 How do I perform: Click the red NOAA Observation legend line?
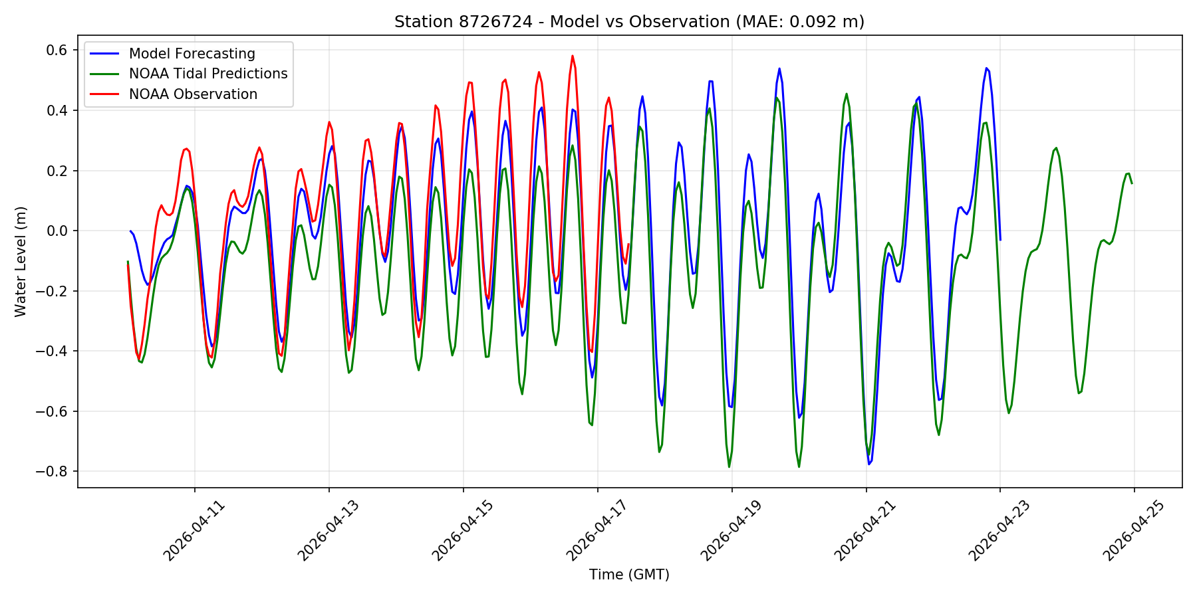point(106,94)
